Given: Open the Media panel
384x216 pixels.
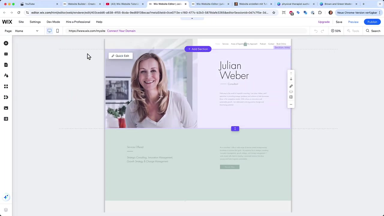Looking at the screenshot, I should pyautogui.click(x=6, y=108).
